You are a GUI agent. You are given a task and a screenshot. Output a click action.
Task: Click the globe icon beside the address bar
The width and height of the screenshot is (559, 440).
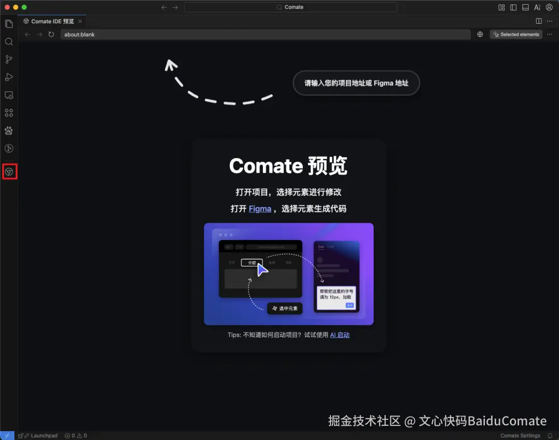pos(480,35)
